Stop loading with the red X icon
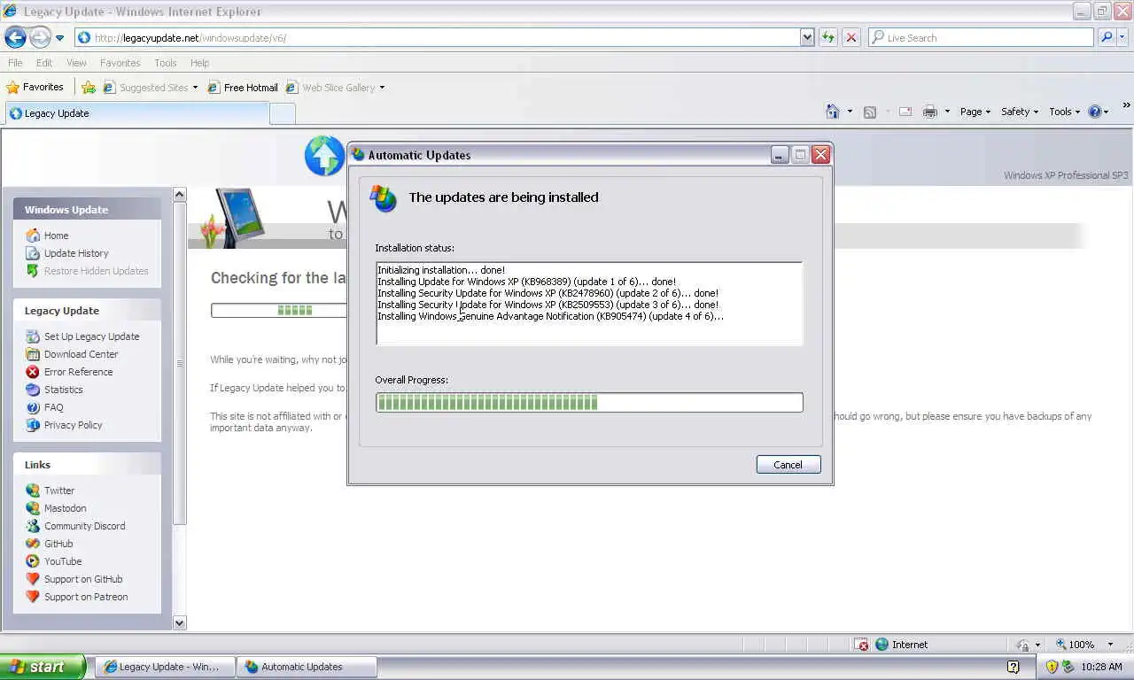 [851, 37]
